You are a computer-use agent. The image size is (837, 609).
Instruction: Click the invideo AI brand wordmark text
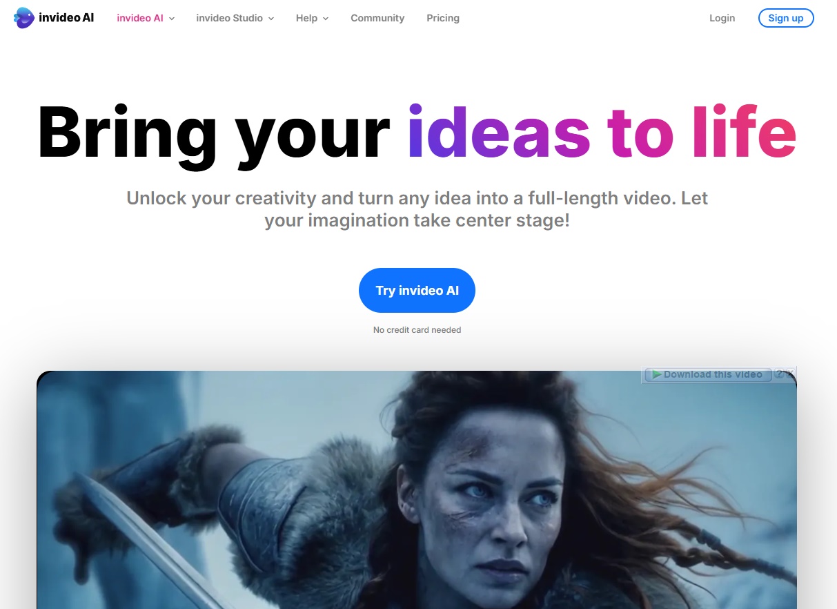(x=66, y=18)
